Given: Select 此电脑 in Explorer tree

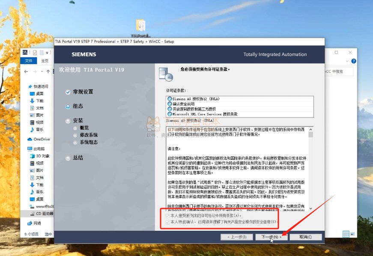Looking at the screenshot, I should [x=36, y=149].
